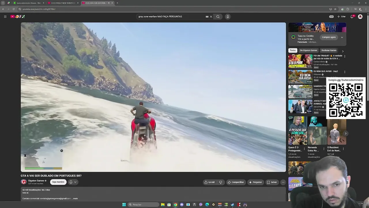This screenshot has width=369, height=208.
Task: Open the tab search dropdown arrow
Action: pyautogui.click(x=3, y=3)
